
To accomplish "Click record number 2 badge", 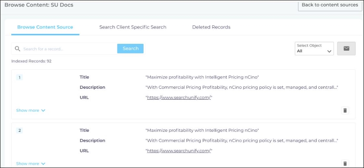I will pos(19,130).
